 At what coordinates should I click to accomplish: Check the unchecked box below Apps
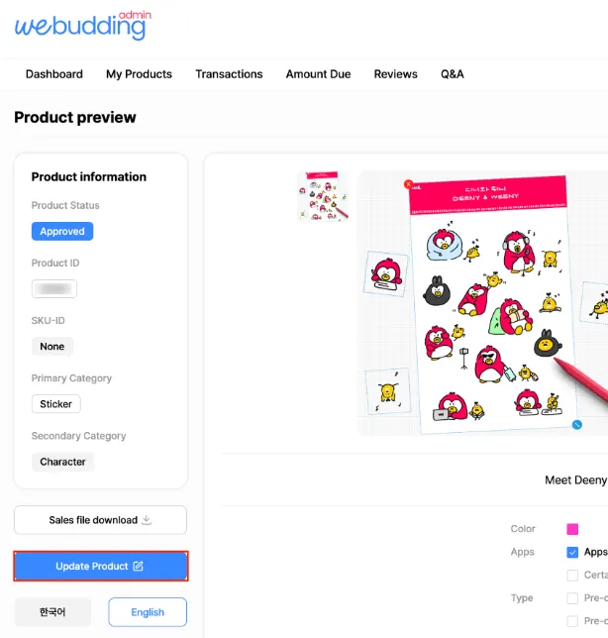[x=572, y=575]
